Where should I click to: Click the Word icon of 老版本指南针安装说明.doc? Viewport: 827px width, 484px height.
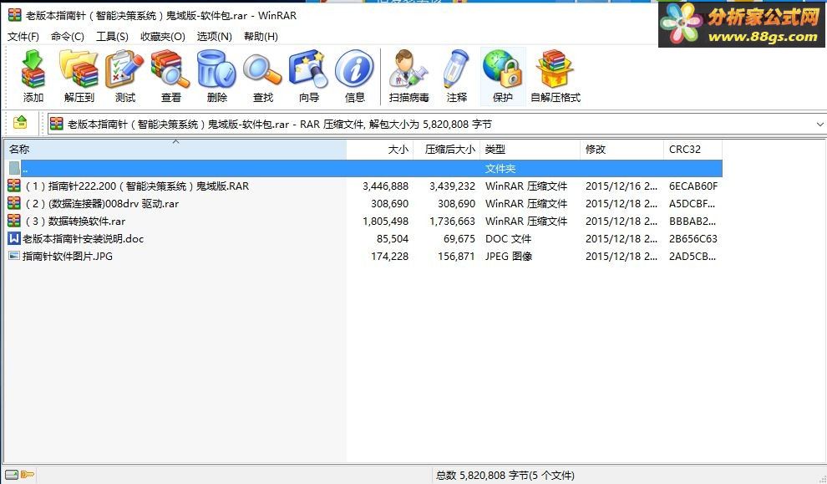14,238
